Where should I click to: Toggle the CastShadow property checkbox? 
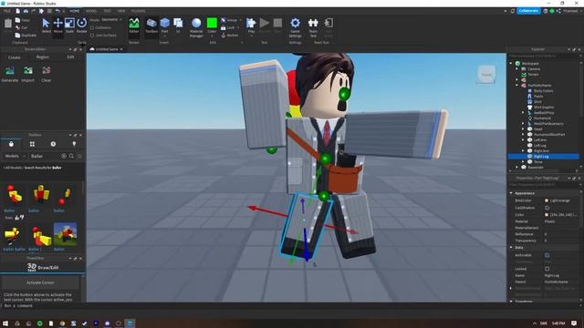point(547,208)
